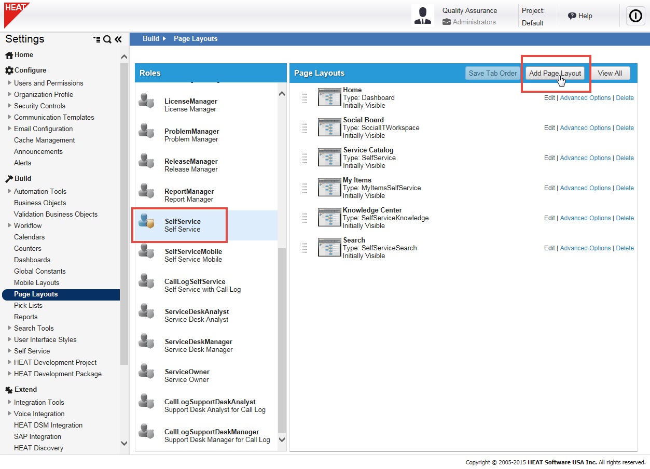The image size is (650, 469).
Task: Expand the Integration Tools node
Action: (10, 402)
